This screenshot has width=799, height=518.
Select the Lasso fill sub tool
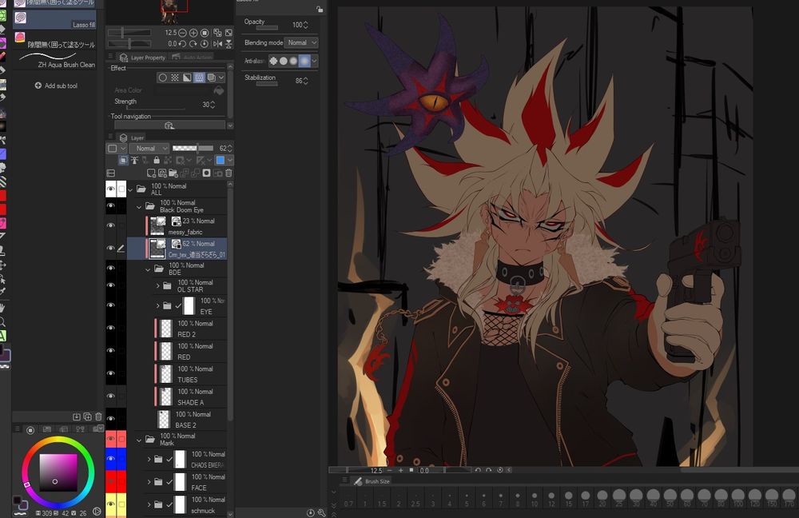coord(54,19)
